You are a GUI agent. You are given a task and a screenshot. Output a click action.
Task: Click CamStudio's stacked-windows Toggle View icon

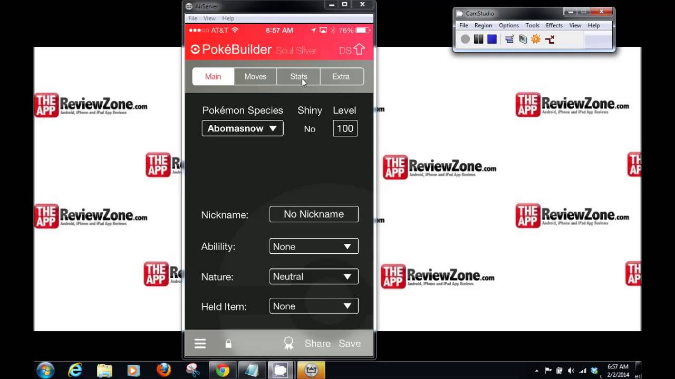pyautogui.click(x=509, y=39)
